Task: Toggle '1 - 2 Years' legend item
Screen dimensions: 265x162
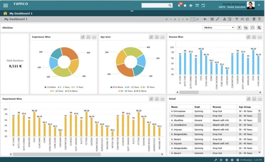Action: pos(63,87)
